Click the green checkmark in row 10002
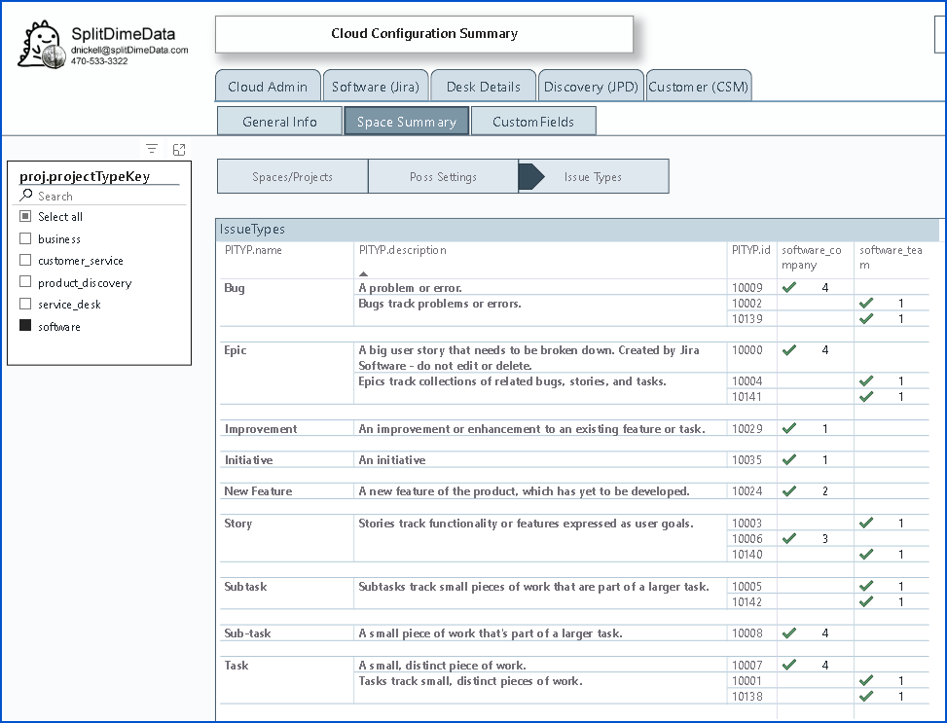This screenshot has height=723, width=947. (x=866, y=304)
